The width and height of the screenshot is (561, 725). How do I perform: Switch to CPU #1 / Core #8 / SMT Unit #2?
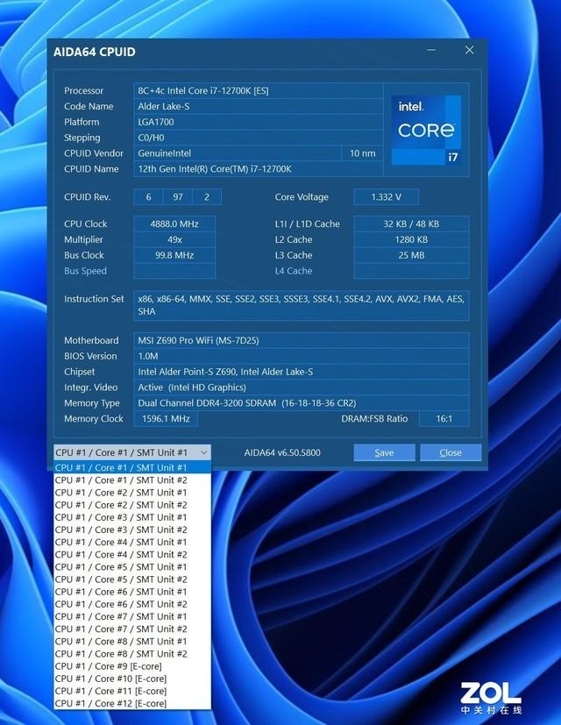132,654
